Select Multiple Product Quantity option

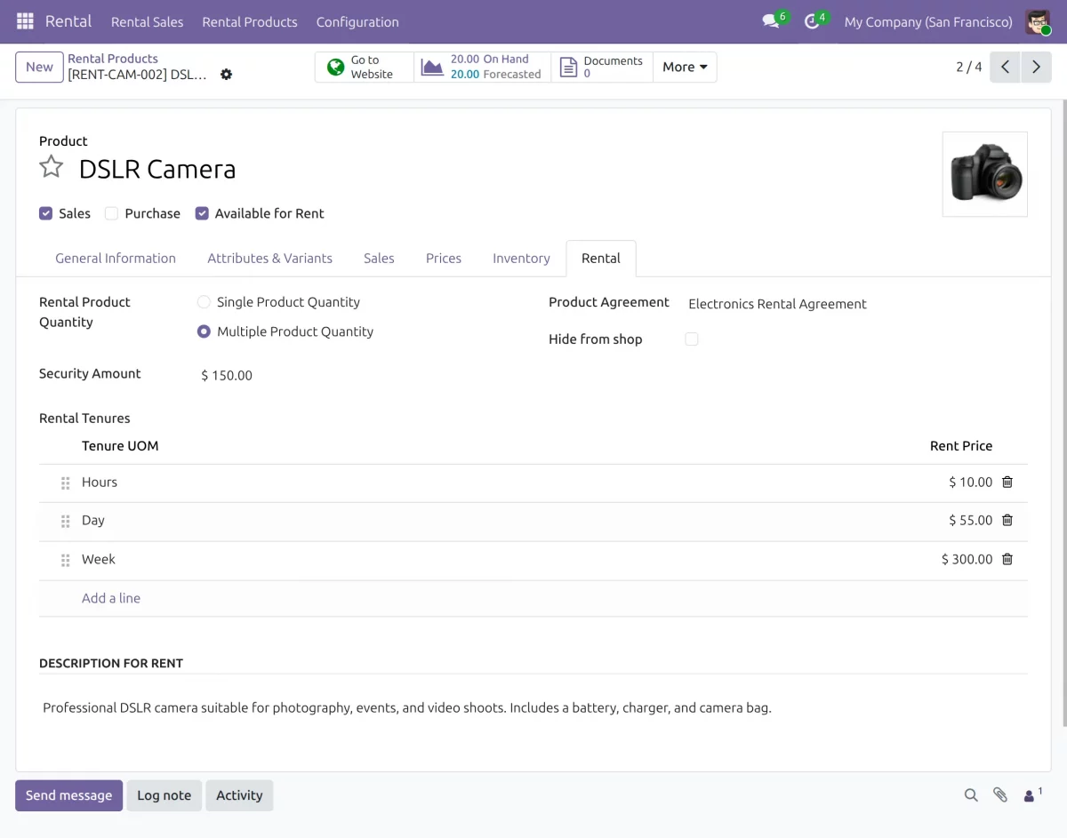[x=204, y=331]
